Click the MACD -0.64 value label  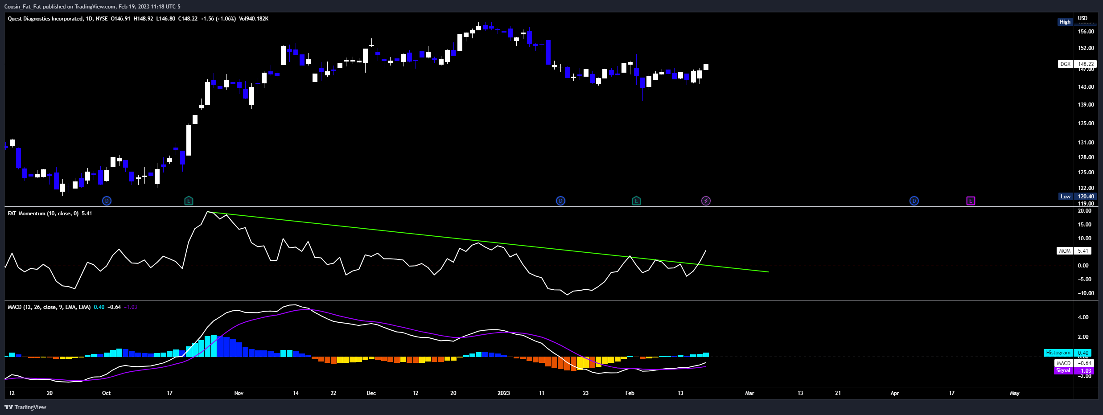coord(1073,363)
